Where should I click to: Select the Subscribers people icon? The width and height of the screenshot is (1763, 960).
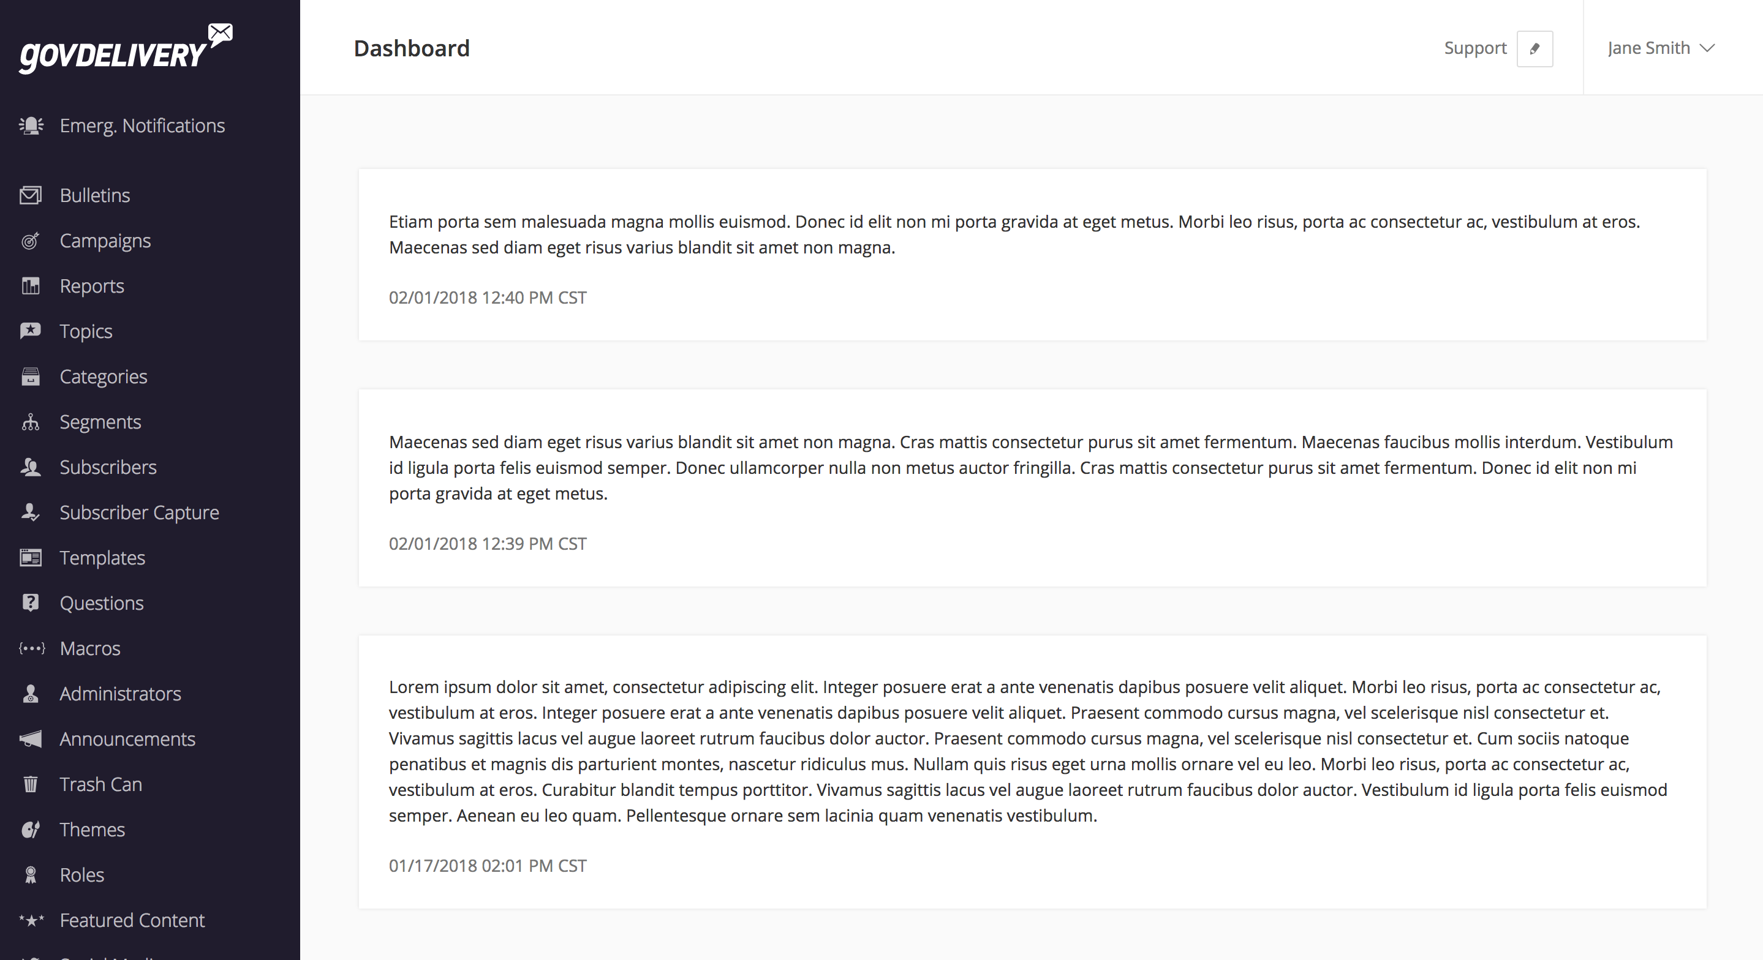tap(31, 467)
